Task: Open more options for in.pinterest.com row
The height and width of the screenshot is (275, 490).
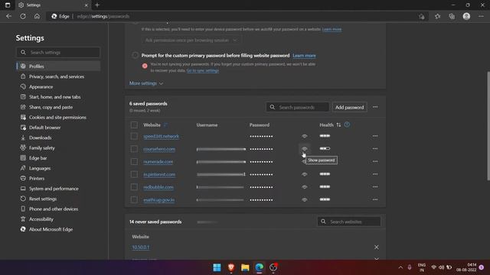Action: (x=375, y=174)
